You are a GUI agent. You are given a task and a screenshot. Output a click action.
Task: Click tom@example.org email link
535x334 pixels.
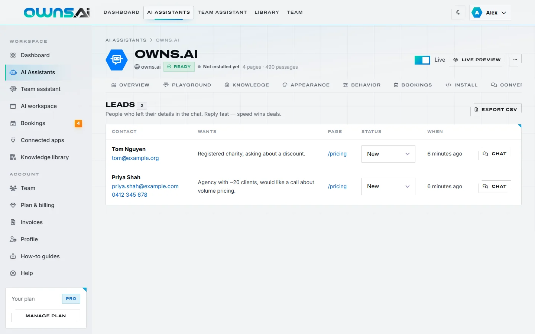tap(135, 158)
